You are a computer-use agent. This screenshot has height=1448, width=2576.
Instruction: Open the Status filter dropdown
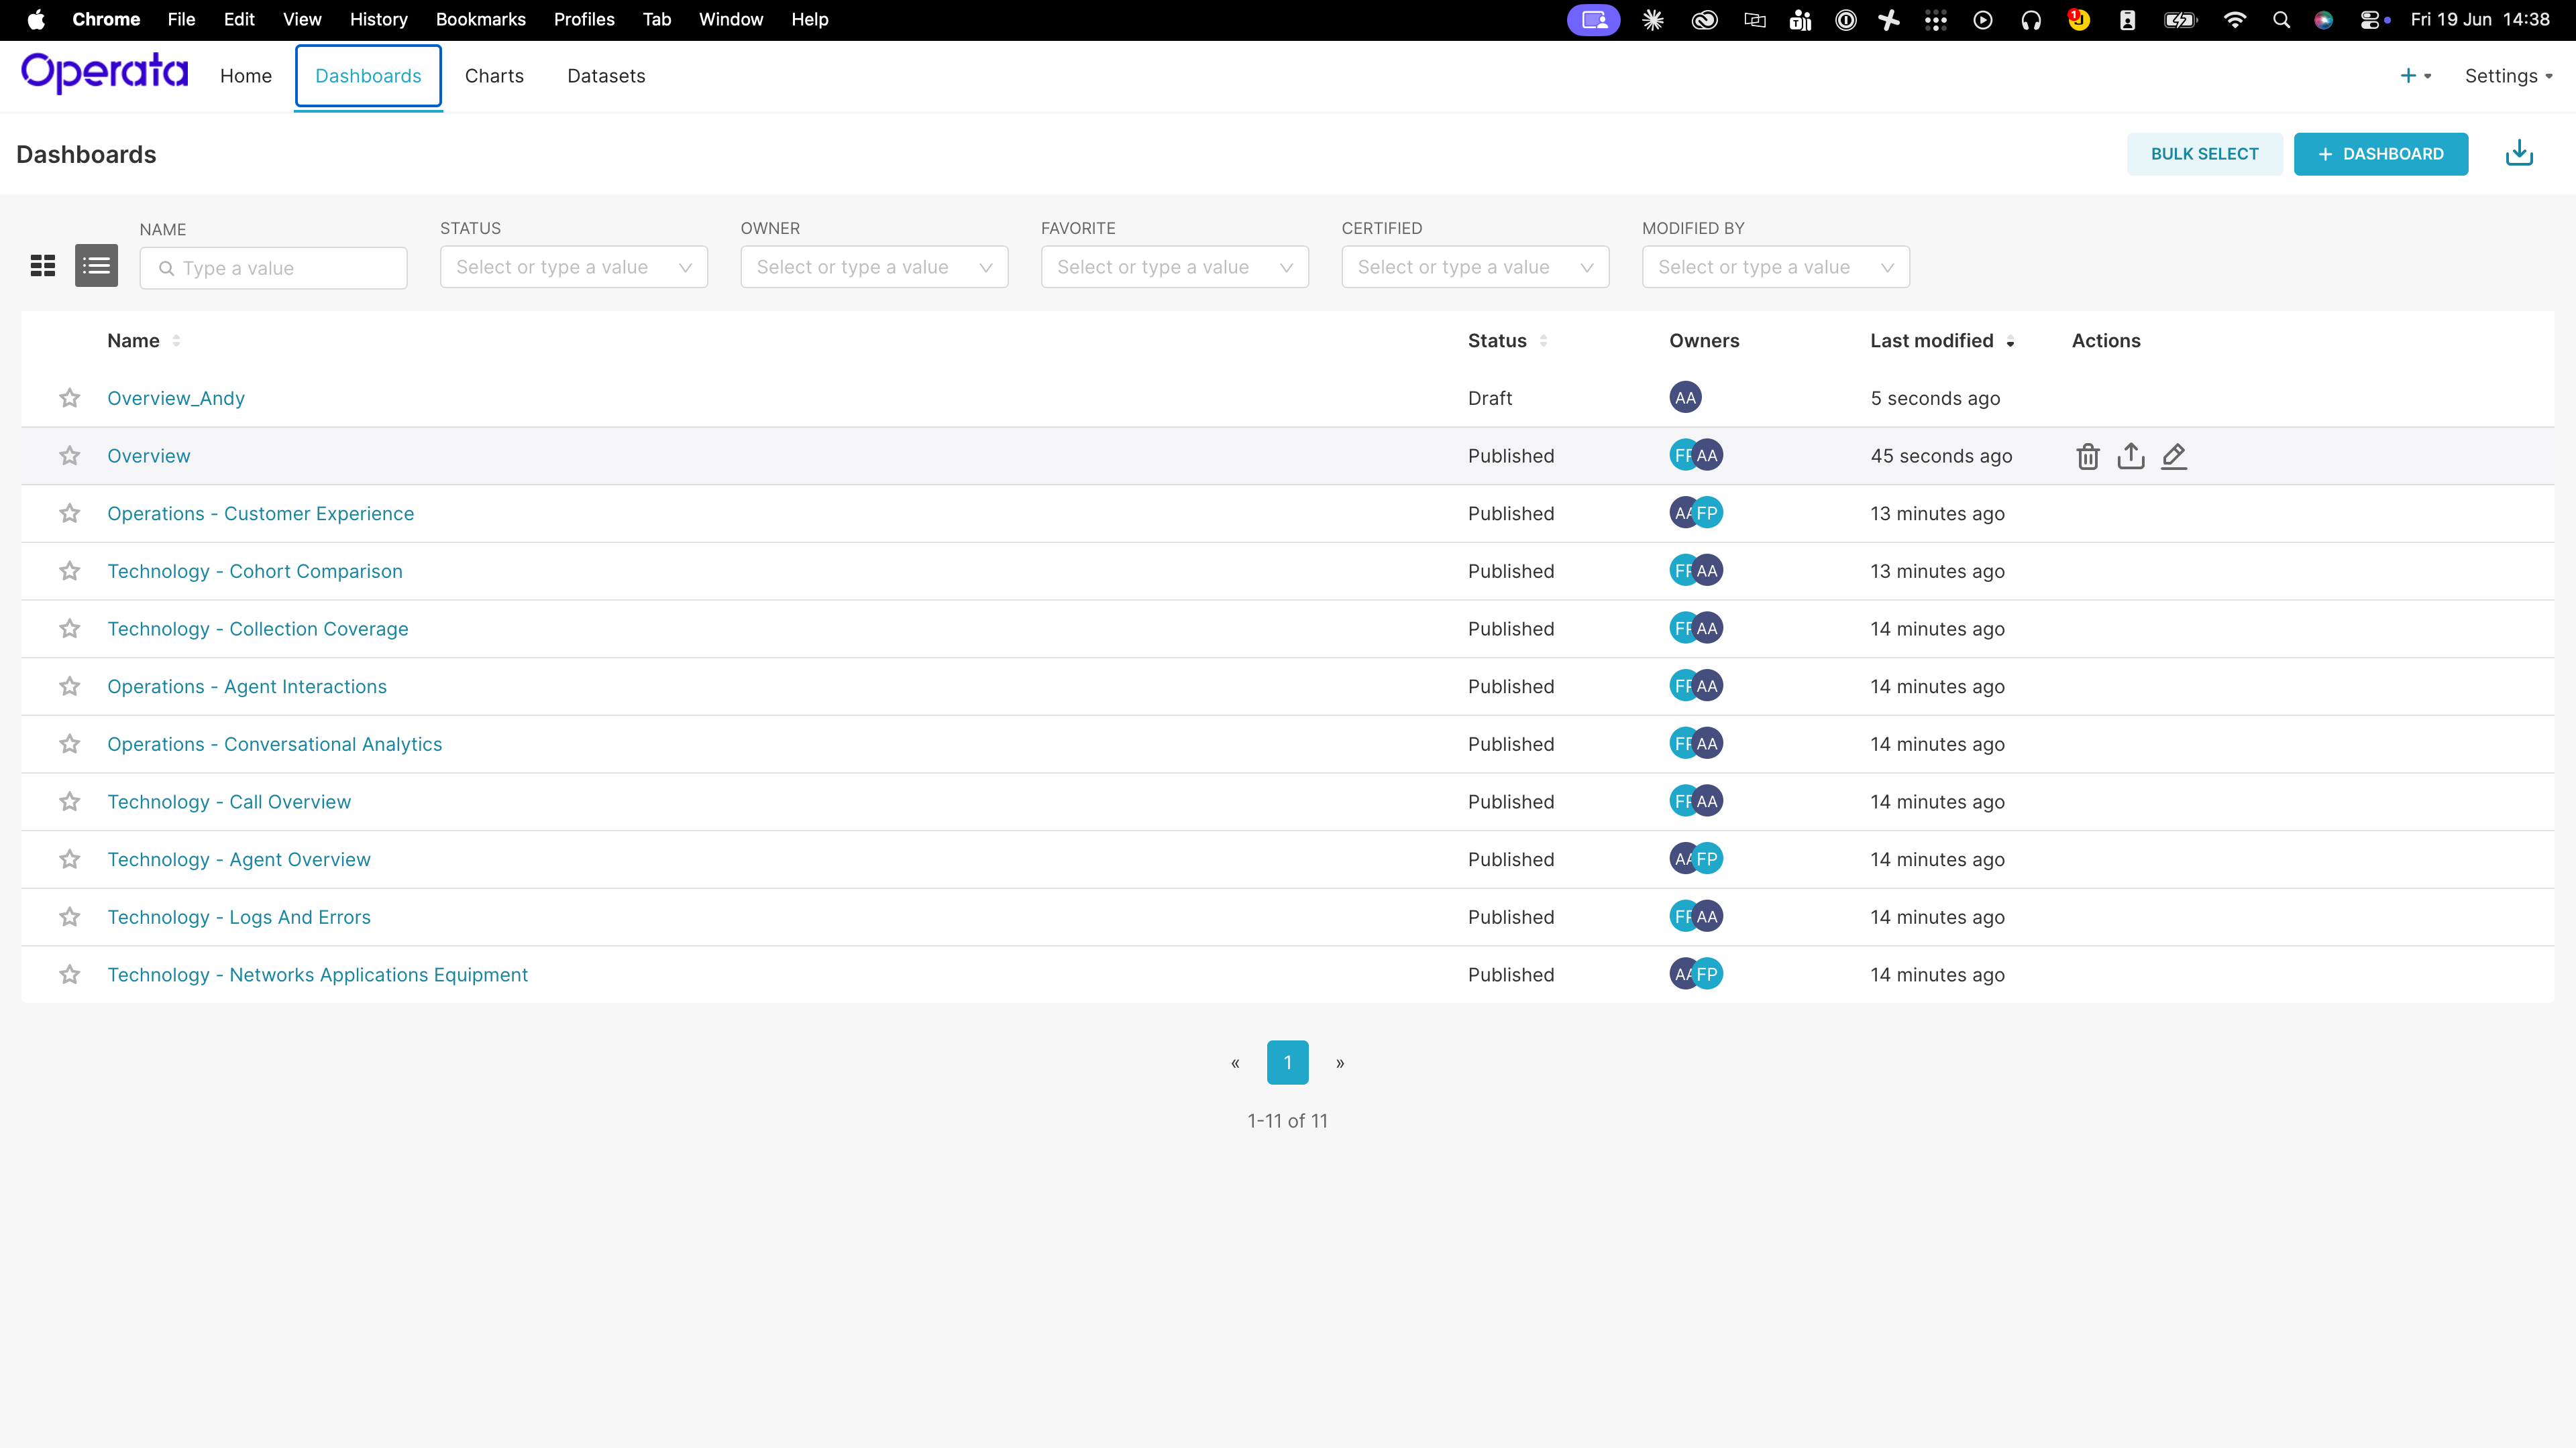point(574,267)
